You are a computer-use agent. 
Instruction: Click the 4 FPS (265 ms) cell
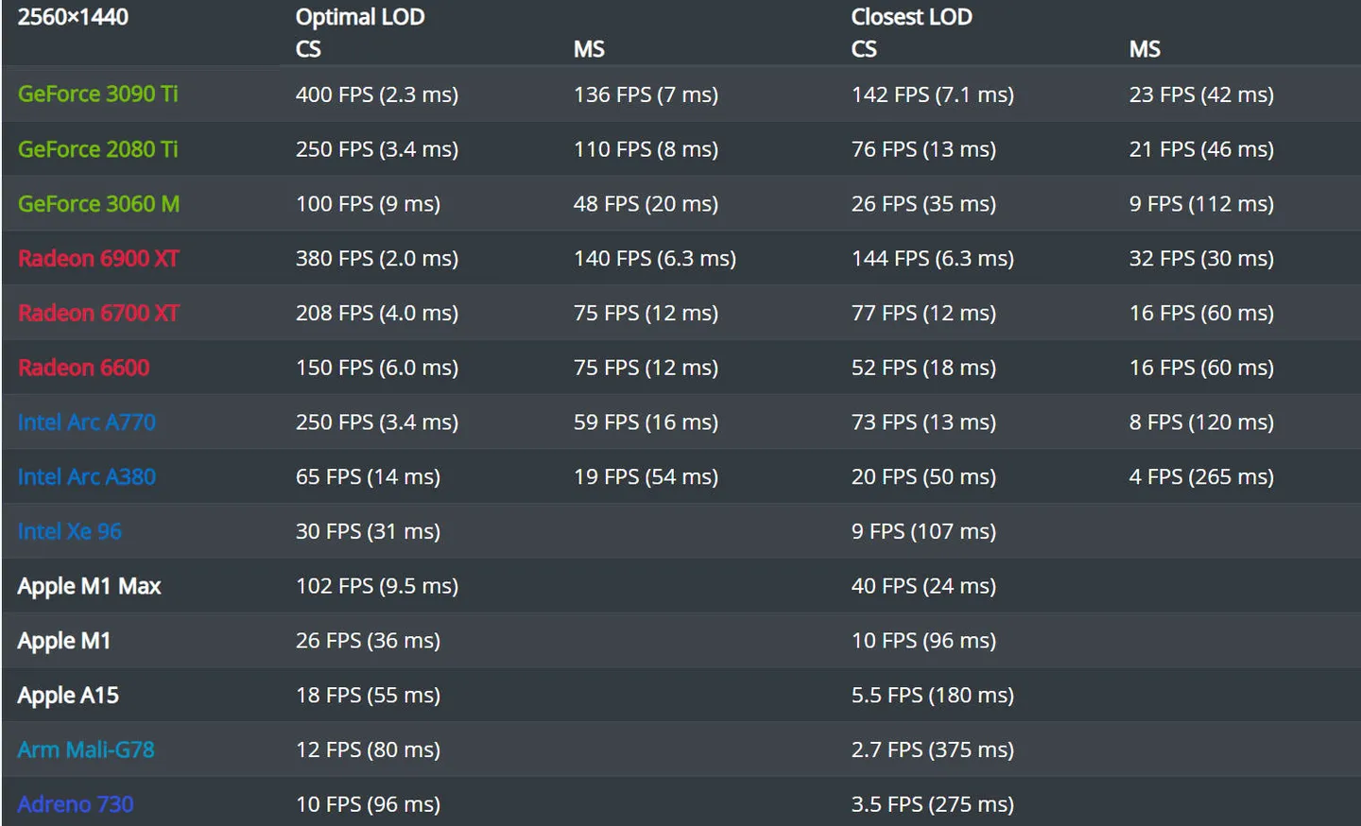pos(1200,477)
